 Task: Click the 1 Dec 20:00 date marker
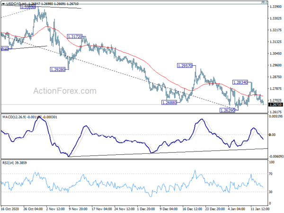pyautogui.click(x=146, y=209)
